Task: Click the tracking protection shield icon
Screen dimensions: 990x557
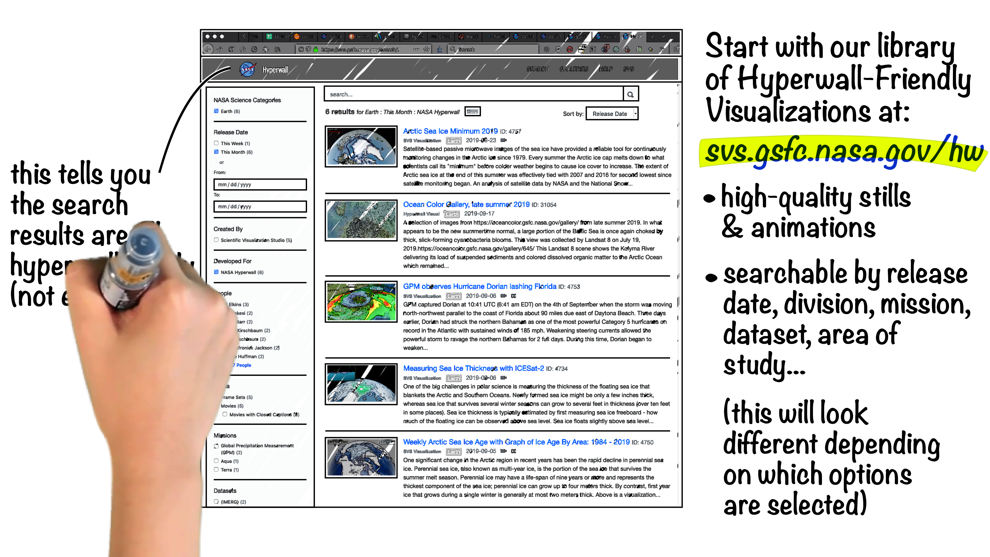Action: click(308, 49)
